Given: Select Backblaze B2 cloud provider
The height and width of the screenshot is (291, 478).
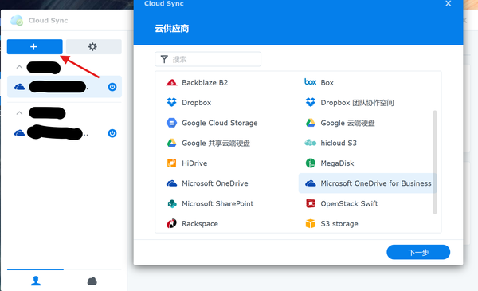Looking at the screenshot, I should click(x=197, y=82).
